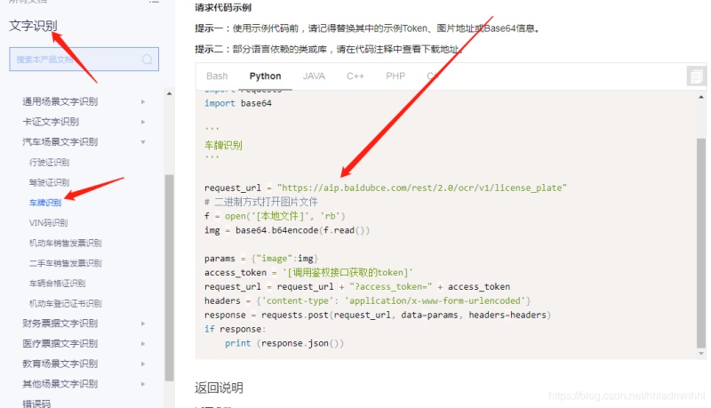Expand 通用场景文字识别 section
Image resolution: width=711 pixels, height=408 pixels.
click(x=142, y=101)
